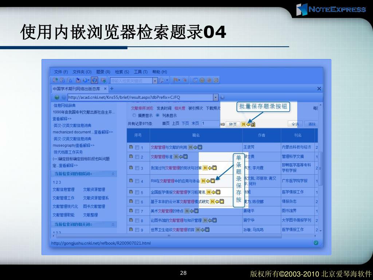The width and height of the screenshot is (373, 280).
Task: Click the N save icon for record 8
Action: click(205, 220)
